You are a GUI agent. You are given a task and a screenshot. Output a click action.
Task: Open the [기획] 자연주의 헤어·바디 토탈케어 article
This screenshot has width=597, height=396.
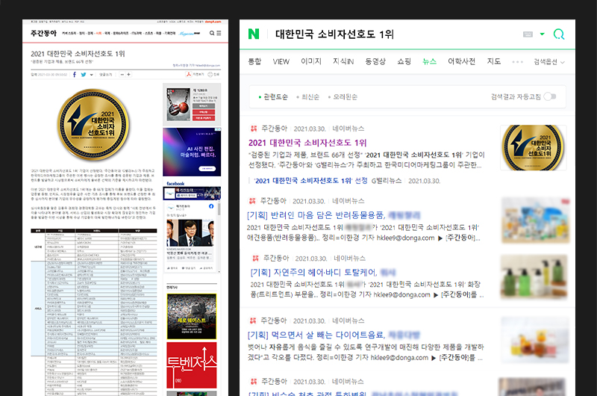point(313,273)
